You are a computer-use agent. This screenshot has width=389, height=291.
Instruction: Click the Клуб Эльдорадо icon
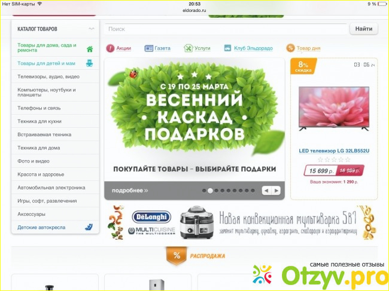227,48
